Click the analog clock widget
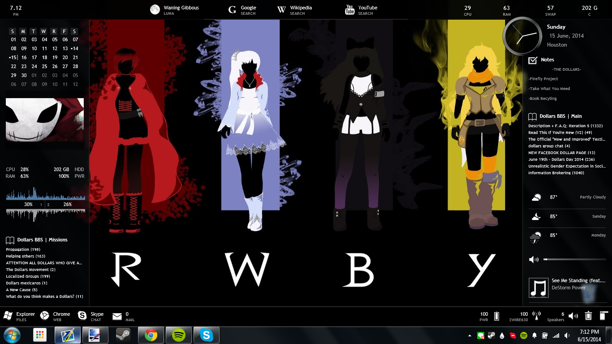 click(522, 37)
